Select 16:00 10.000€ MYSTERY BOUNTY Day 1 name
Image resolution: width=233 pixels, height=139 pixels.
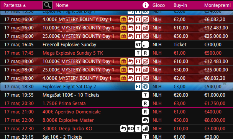(x=78, y=28)
